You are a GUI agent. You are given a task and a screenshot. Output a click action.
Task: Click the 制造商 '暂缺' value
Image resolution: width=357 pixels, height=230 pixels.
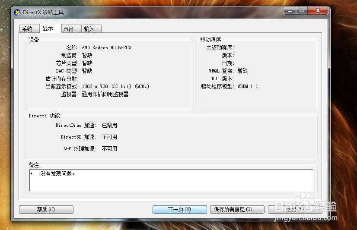(x=87, y=55)
